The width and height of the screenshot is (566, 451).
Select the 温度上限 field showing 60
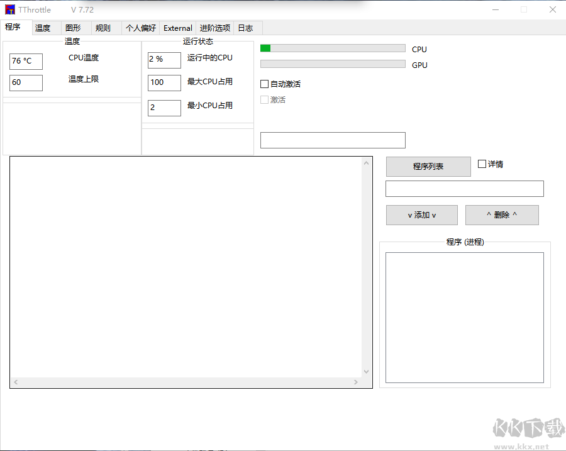tap(26, 82)
